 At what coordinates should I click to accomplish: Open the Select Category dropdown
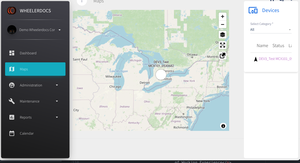[270, 30]
